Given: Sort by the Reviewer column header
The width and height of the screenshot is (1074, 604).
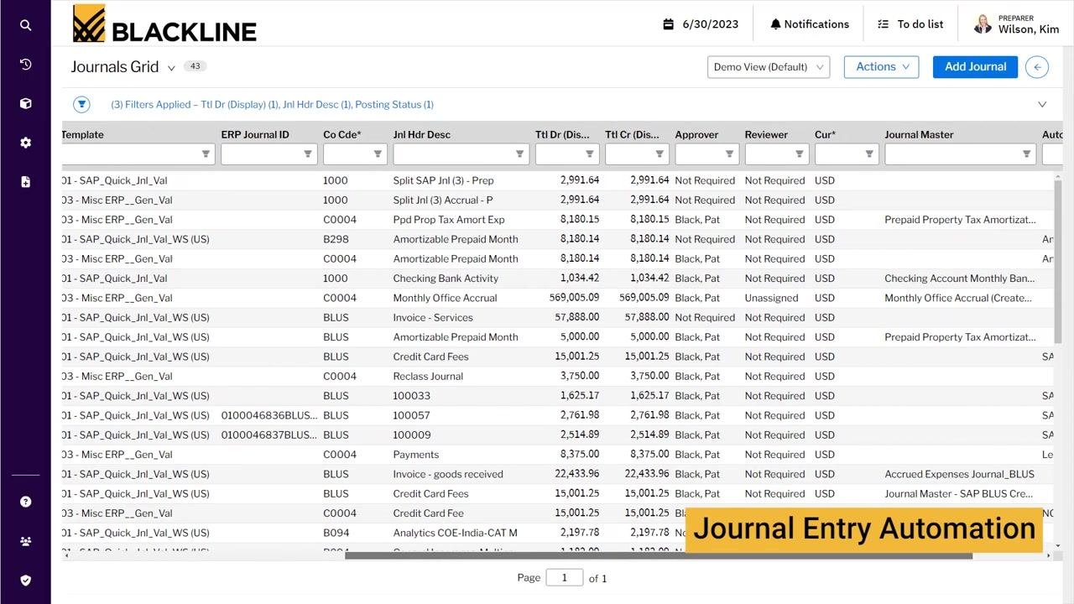Looking at the screenshot, I should (x=766, y=134).
